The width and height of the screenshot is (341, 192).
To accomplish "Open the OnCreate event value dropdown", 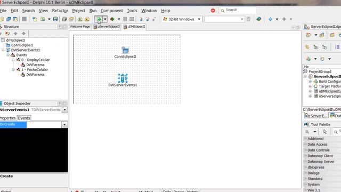I will [x=64, y=125].
